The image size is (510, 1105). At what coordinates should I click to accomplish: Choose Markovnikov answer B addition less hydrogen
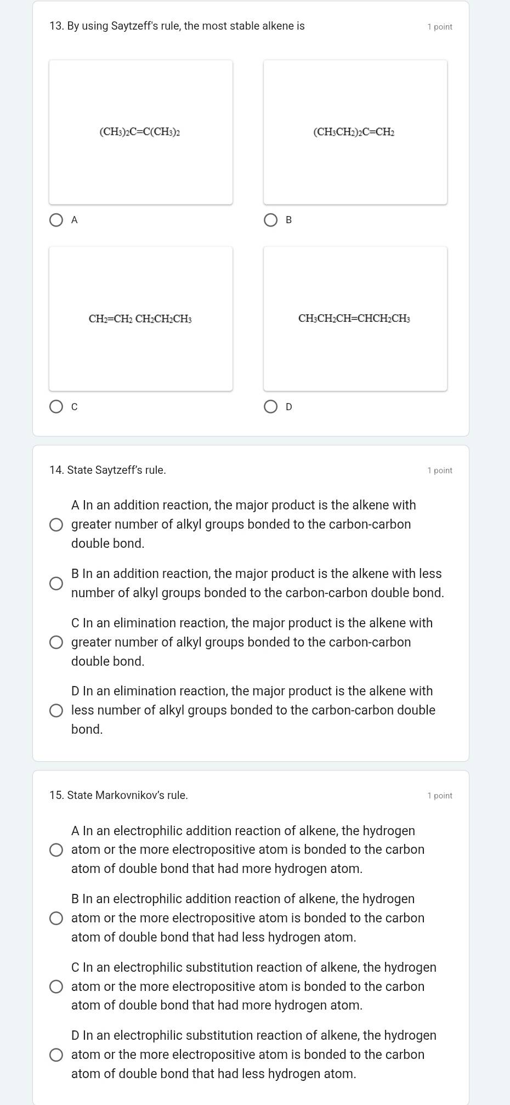point(56,919)
